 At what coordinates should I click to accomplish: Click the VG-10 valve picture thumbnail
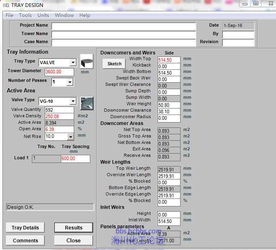87,103
